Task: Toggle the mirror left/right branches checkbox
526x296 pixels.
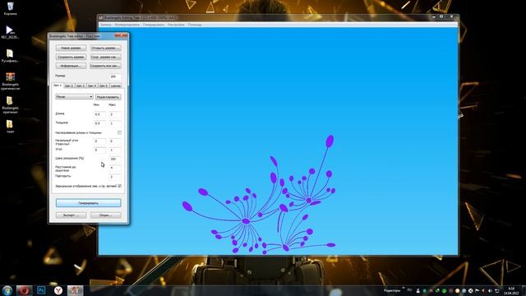Action: click(x=119, y=186)
